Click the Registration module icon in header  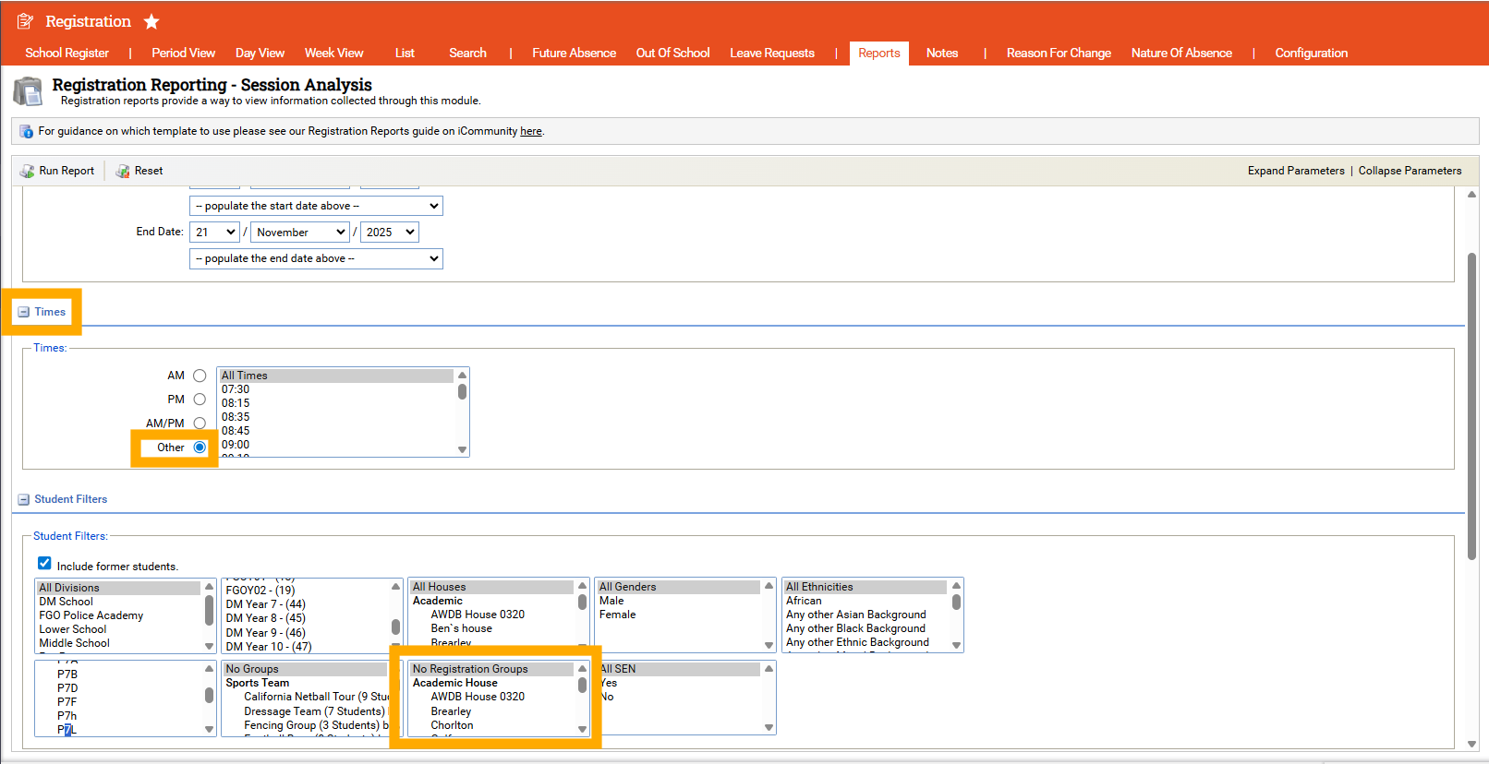pos(25,21)
